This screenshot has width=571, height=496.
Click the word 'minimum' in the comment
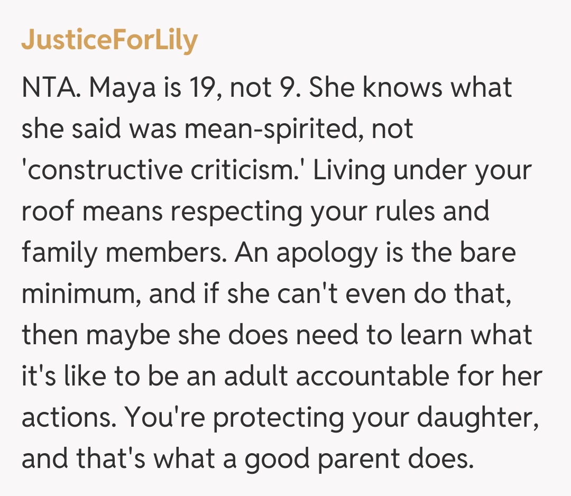[80, 293]
